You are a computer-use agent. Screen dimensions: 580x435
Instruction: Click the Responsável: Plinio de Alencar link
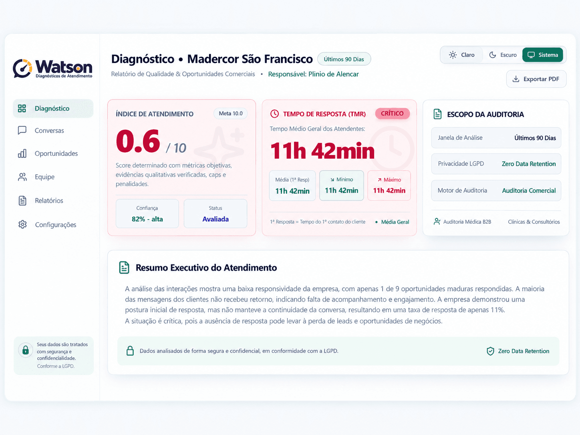tap(314, 74)
